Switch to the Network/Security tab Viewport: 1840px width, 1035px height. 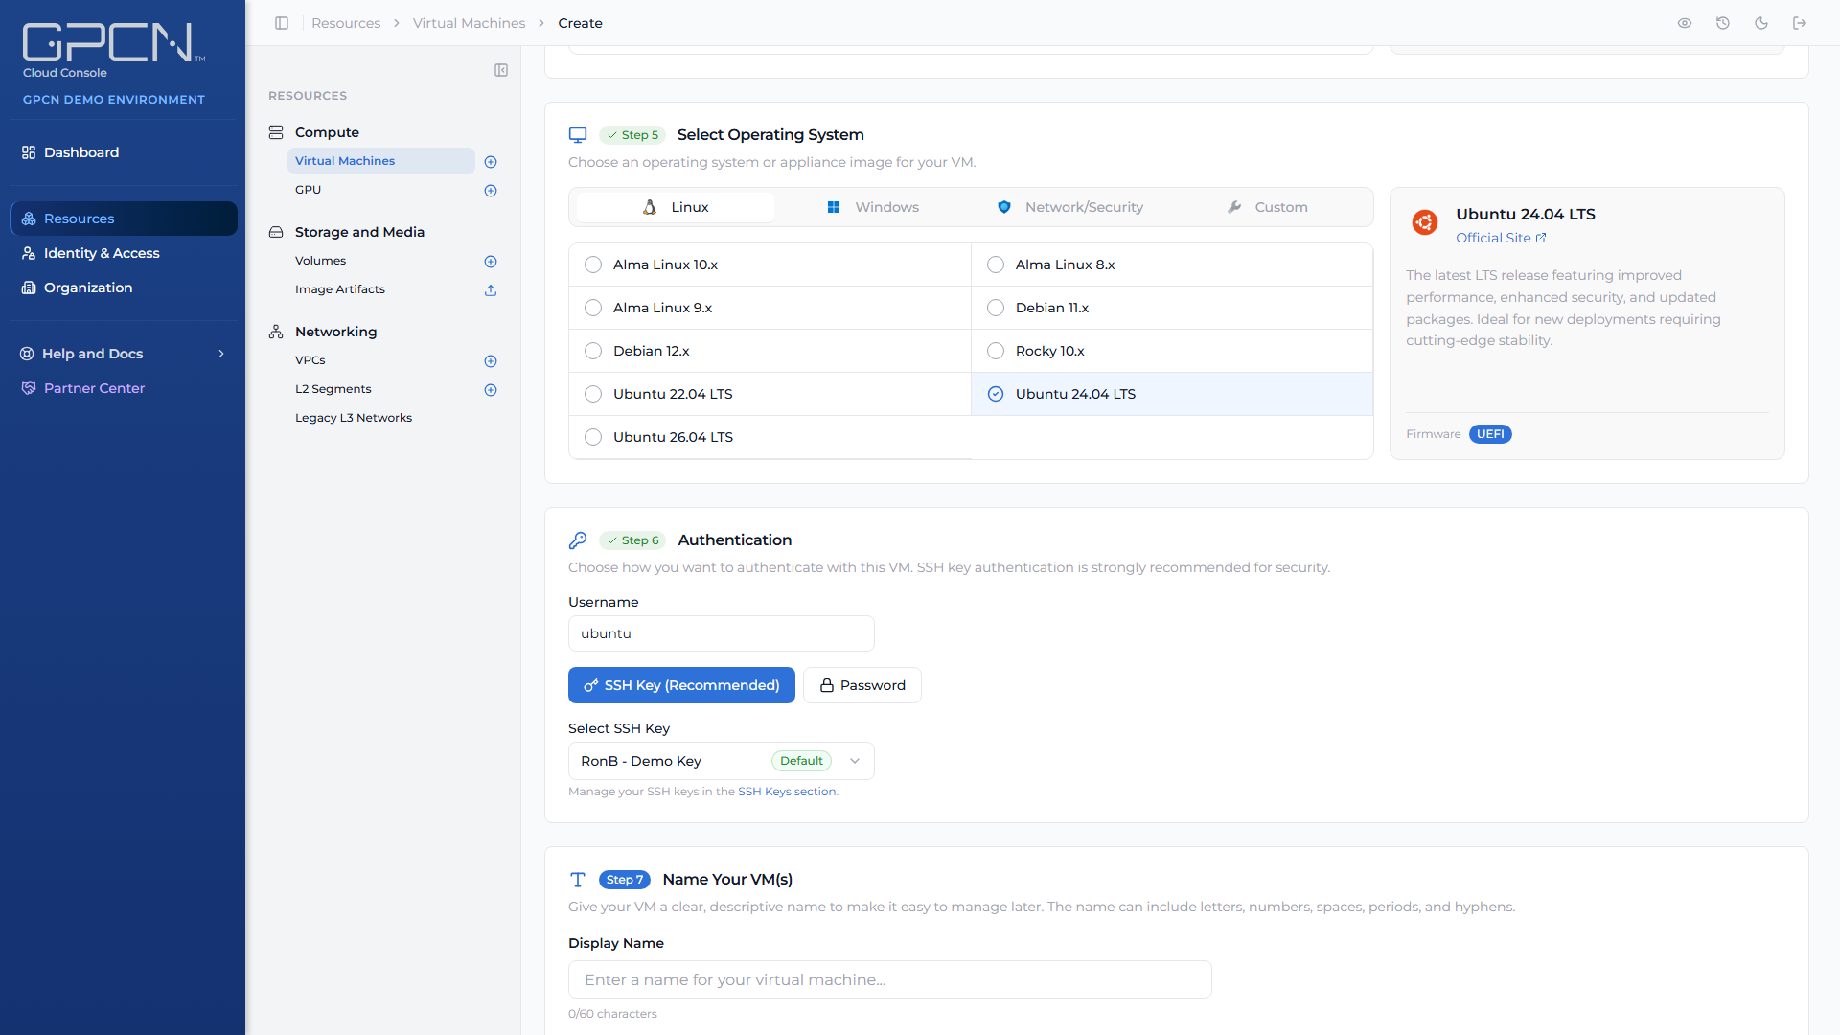coord(1070,207)
